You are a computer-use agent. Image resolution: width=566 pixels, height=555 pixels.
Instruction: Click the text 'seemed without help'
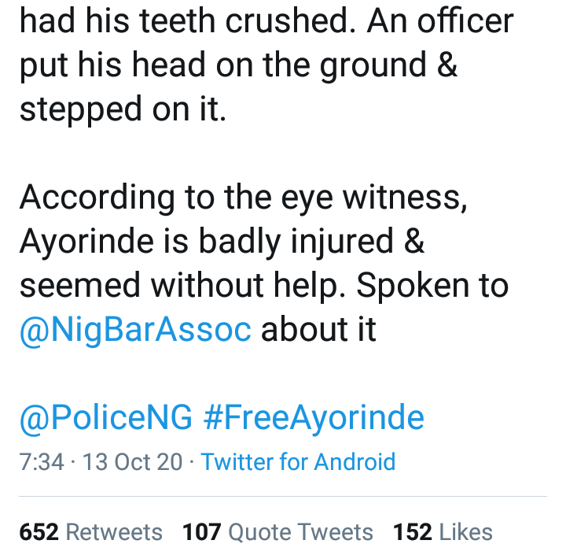(x=182, y=286)
